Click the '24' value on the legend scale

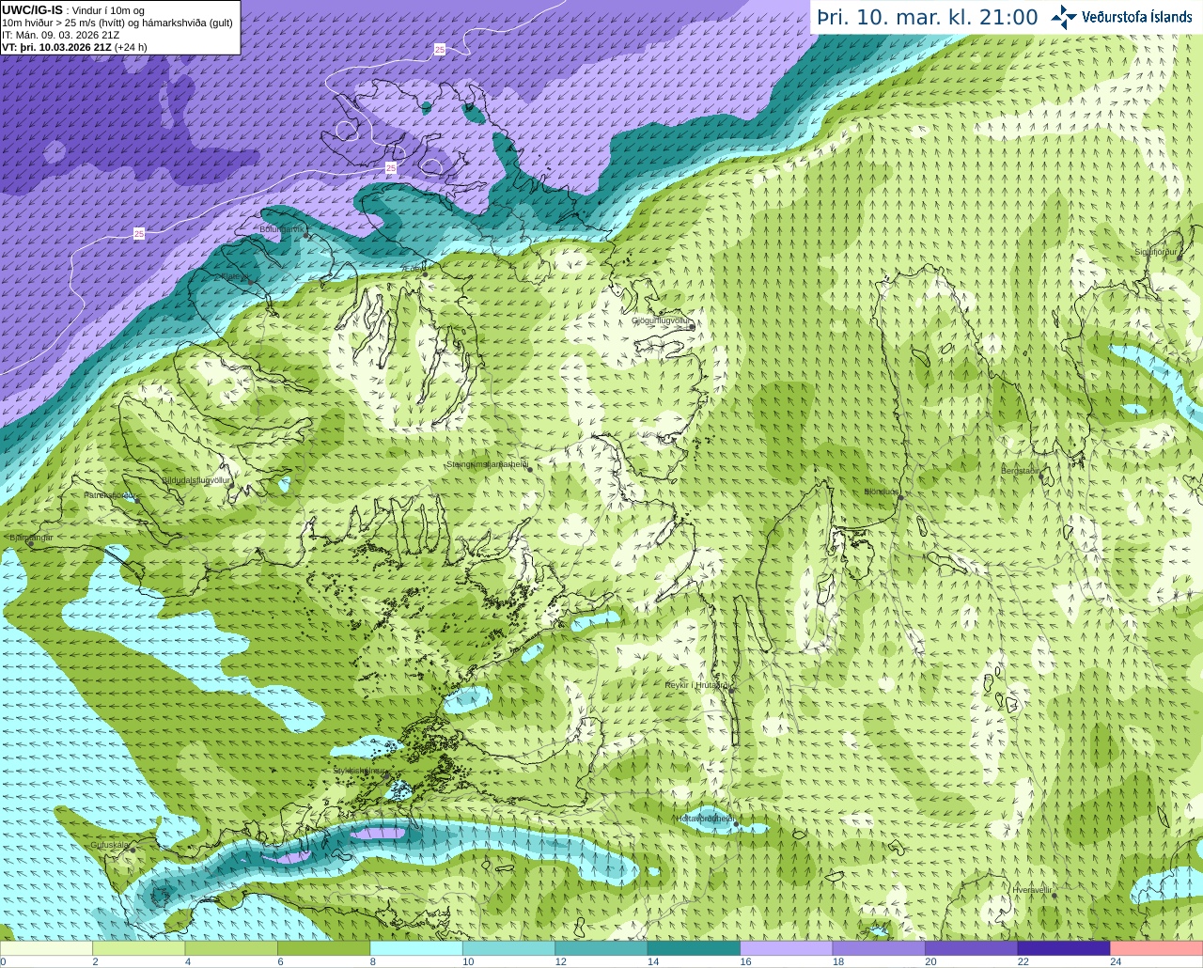[1116, 961]
